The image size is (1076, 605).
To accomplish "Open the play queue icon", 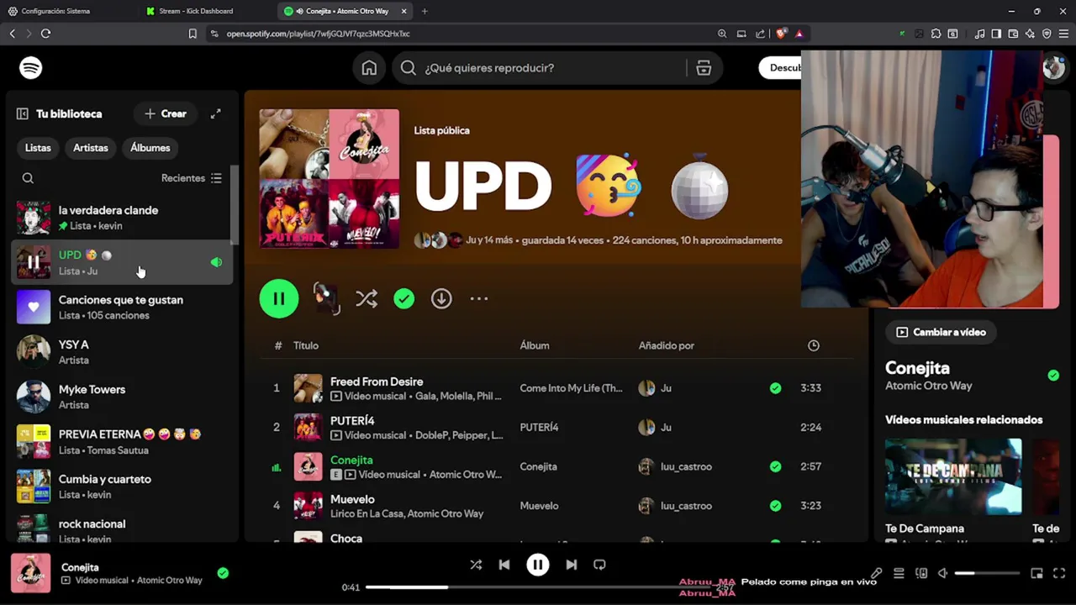I will tap(899, 573).
